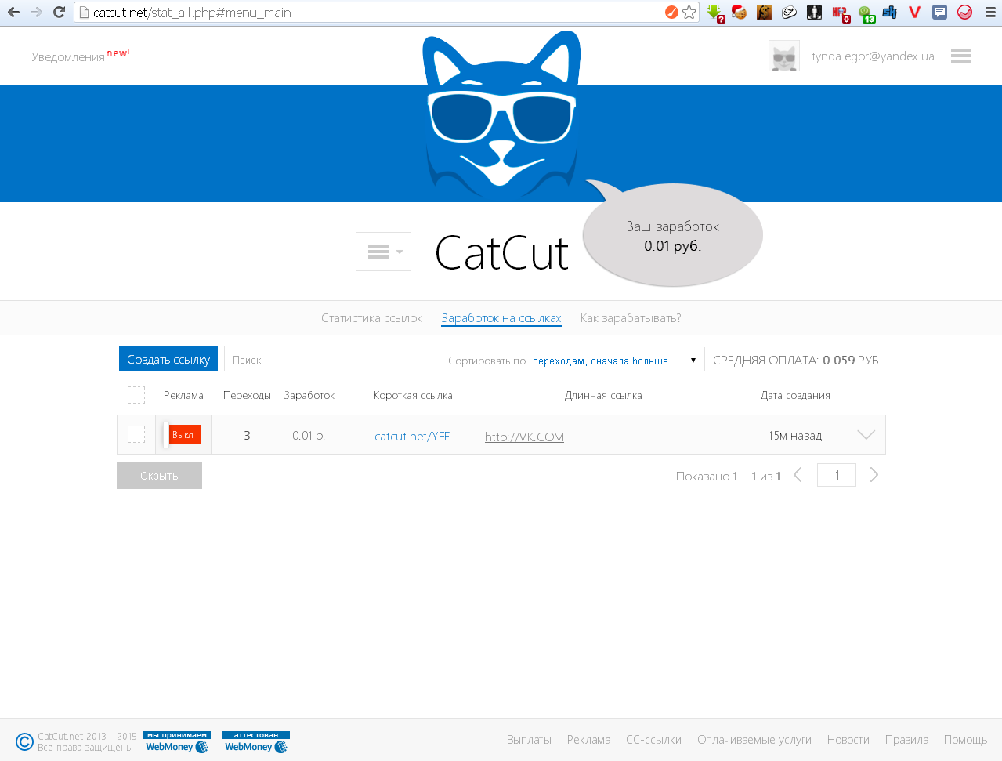1002x761 pixels.
Task: Open the 'Статистика ссылок' tab
Action: pos(371,318)
